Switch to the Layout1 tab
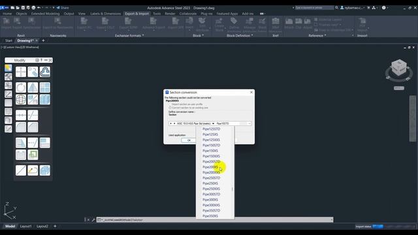This screenshot has height=235, width=418. [x=26, y=227]
